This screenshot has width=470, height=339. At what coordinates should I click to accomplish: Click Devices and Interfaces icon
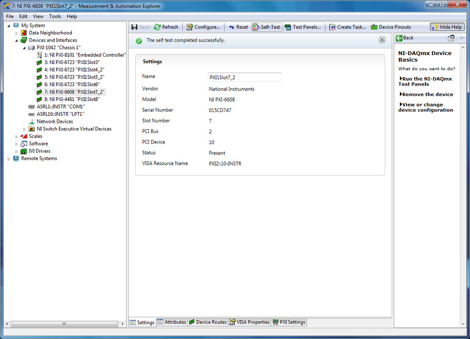pyautogui.click(x=23, y=40)
